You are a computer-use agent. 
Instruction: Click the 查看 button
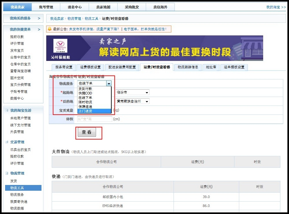coord(87,132)
